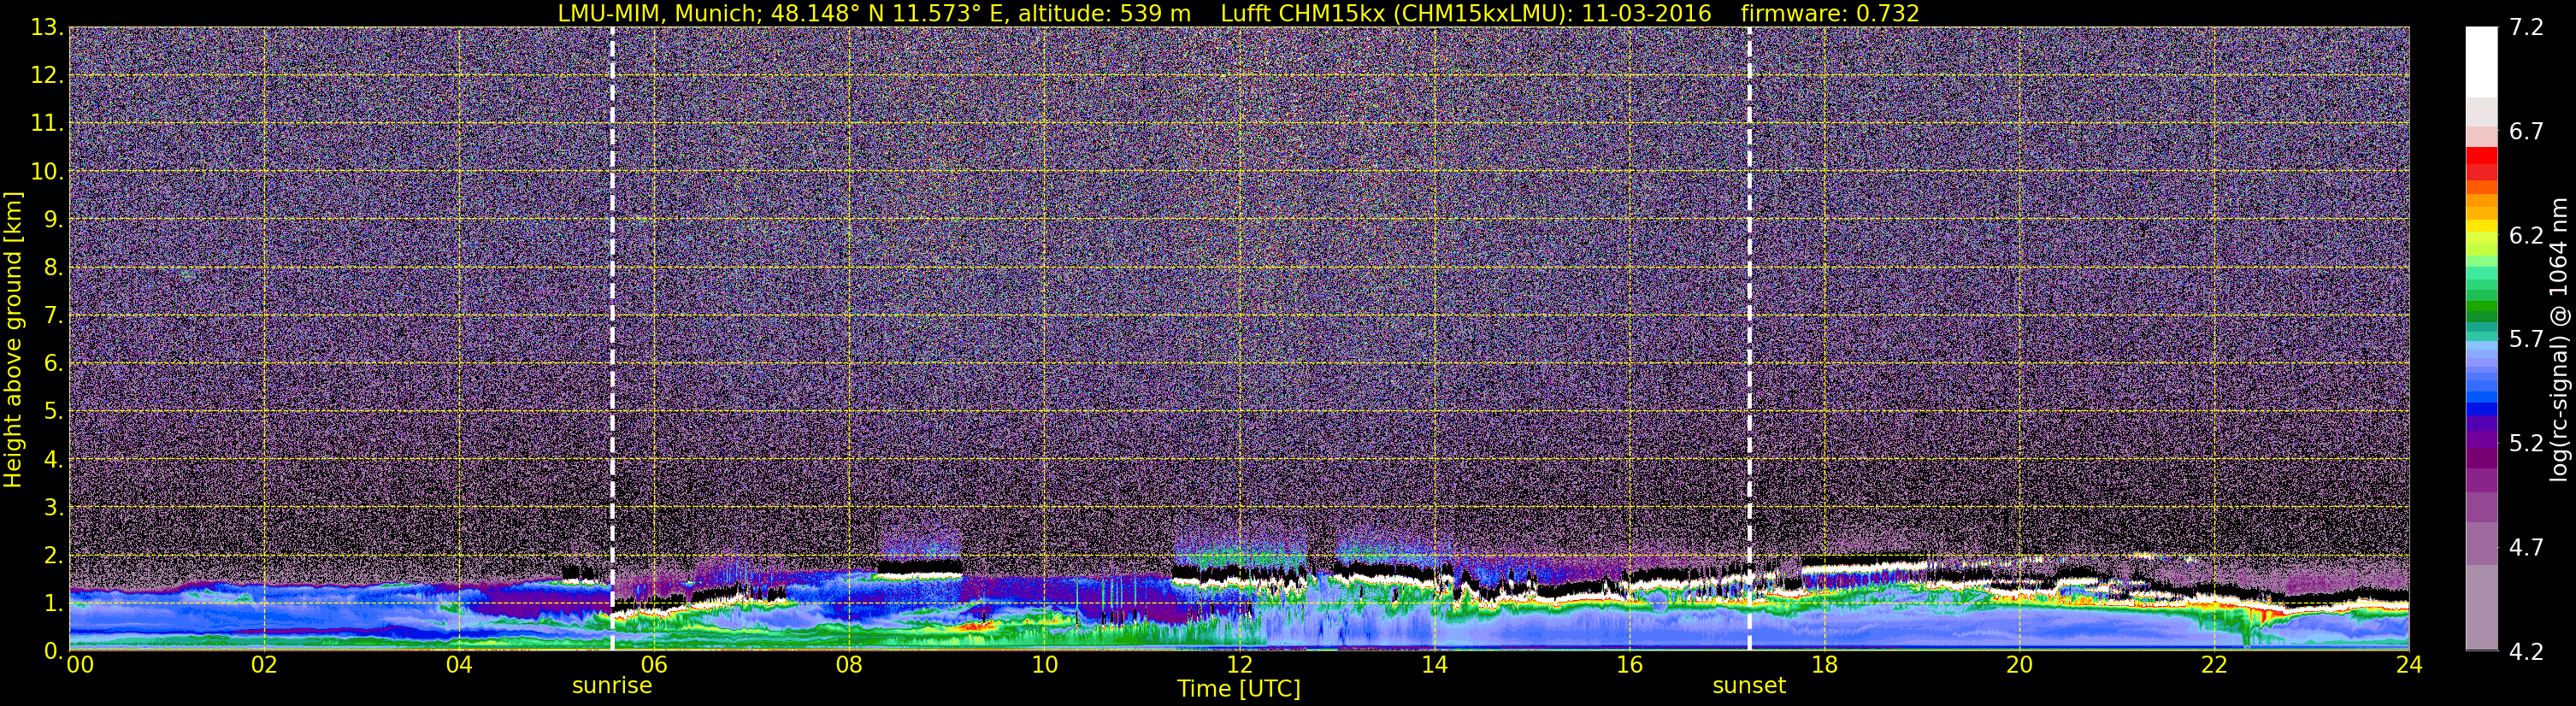The image size is (2576, 706).
Task: Click the 'sunset' label below the axis
Action: pyautogui.click(x=1749, y=686)
